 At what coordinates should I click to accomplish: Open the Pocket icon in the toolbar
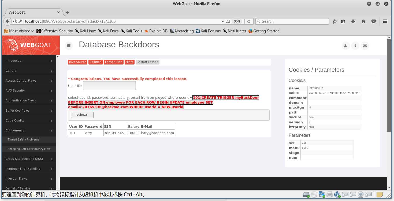point(374,21)
